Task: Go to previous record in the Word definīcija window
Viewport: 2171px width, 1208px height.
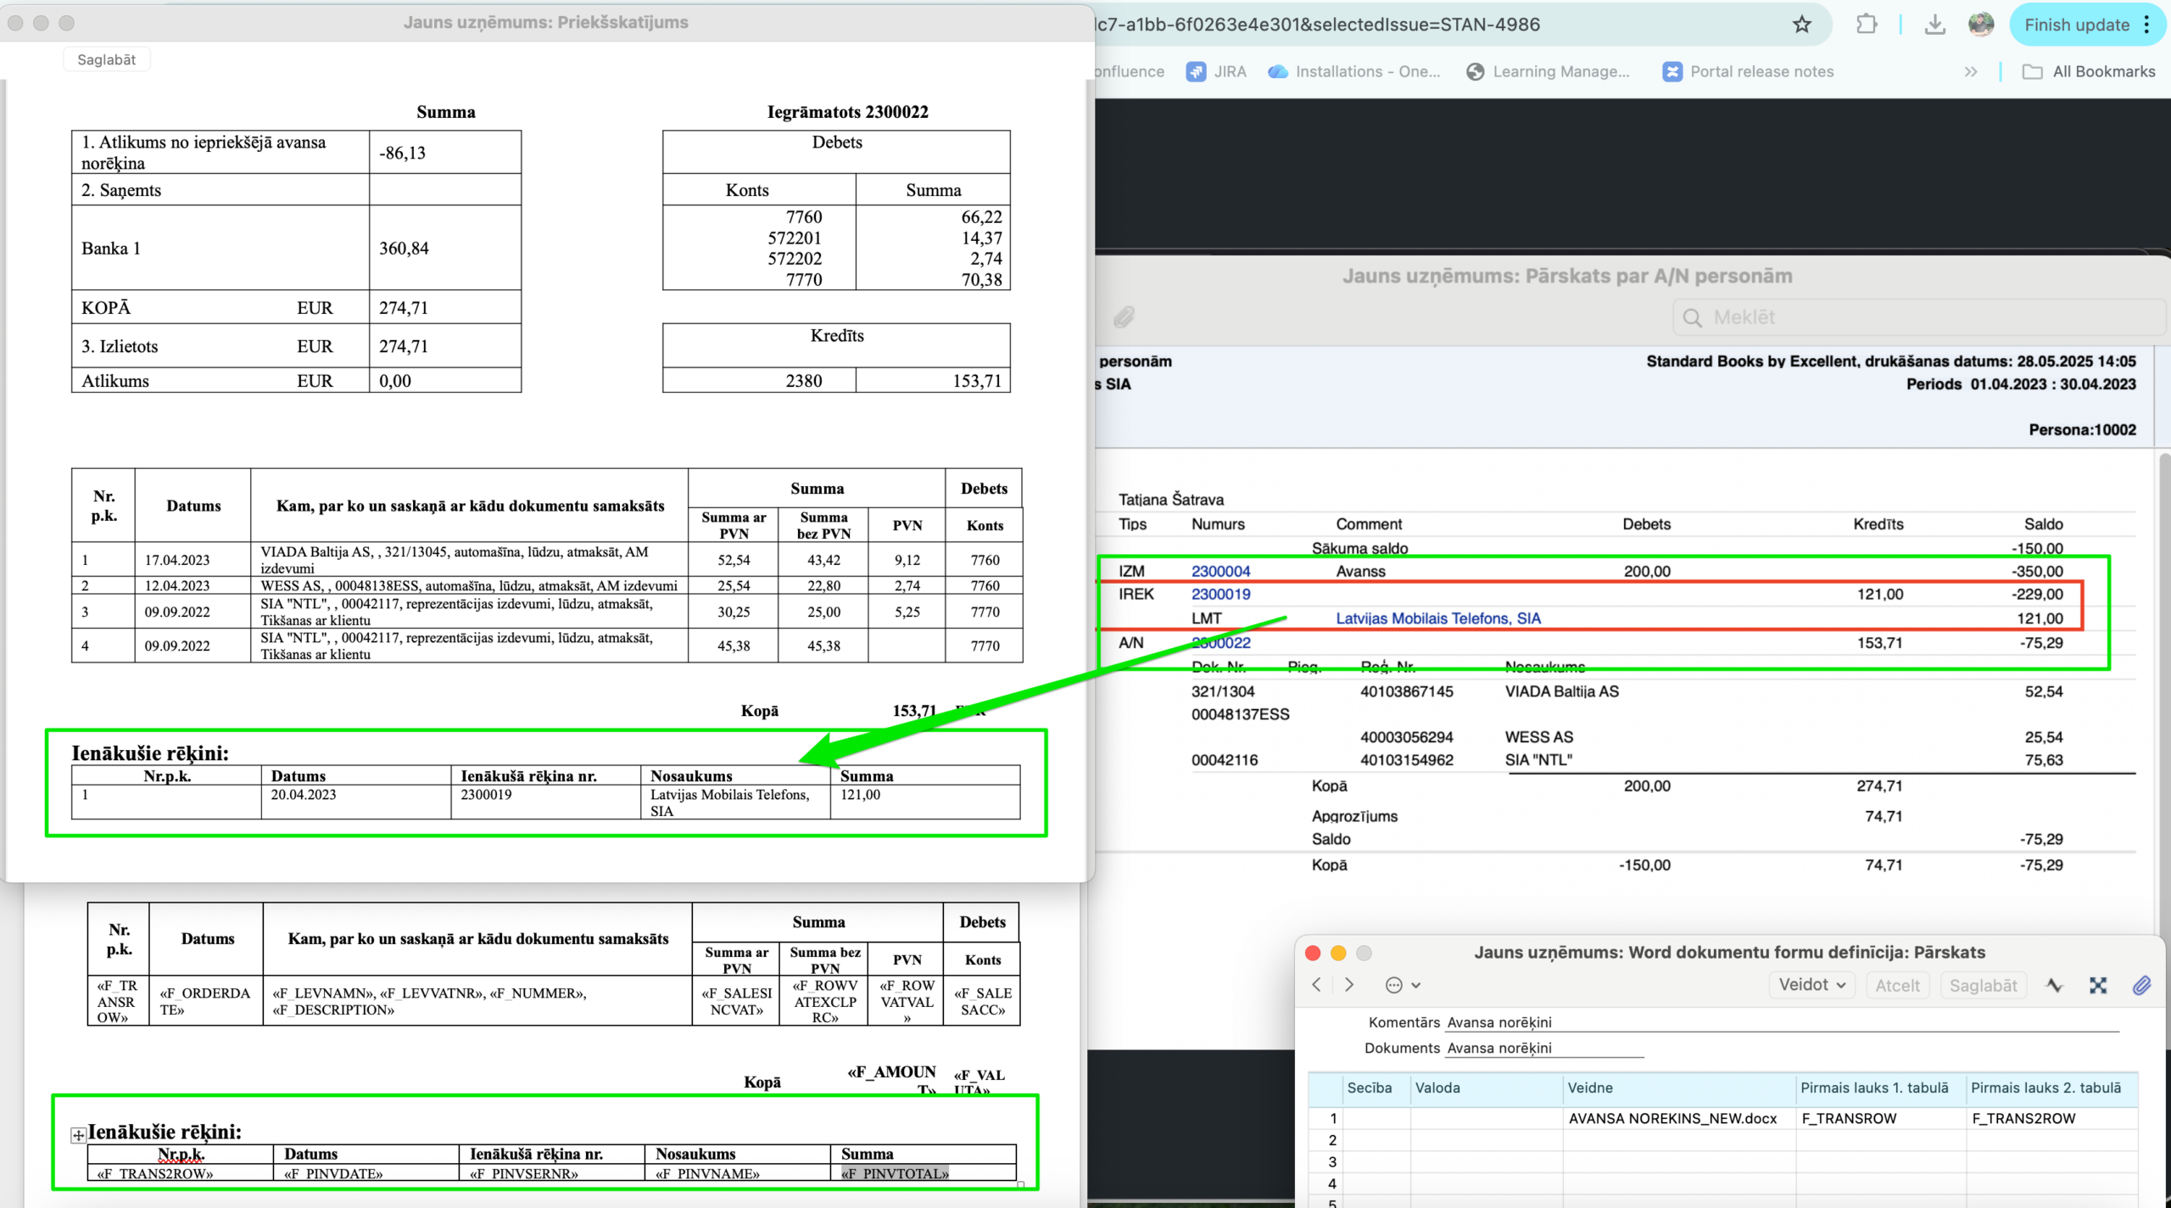Action: pos(1317,985)
